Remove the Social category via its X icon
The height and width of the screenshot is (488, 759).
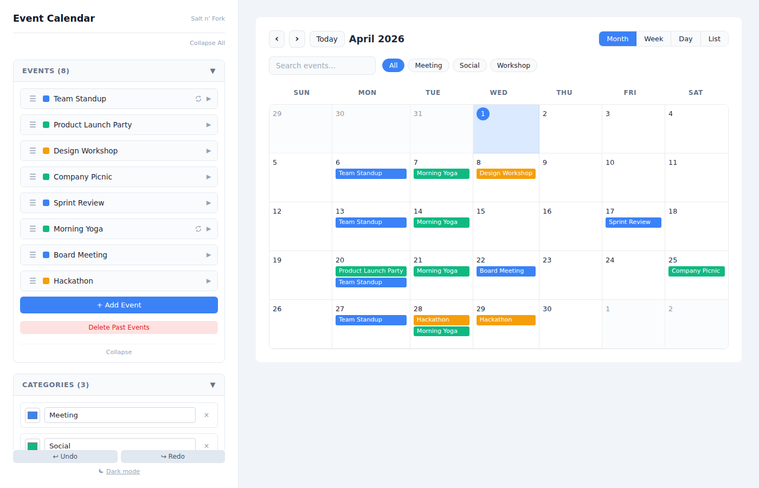(207, 445)
